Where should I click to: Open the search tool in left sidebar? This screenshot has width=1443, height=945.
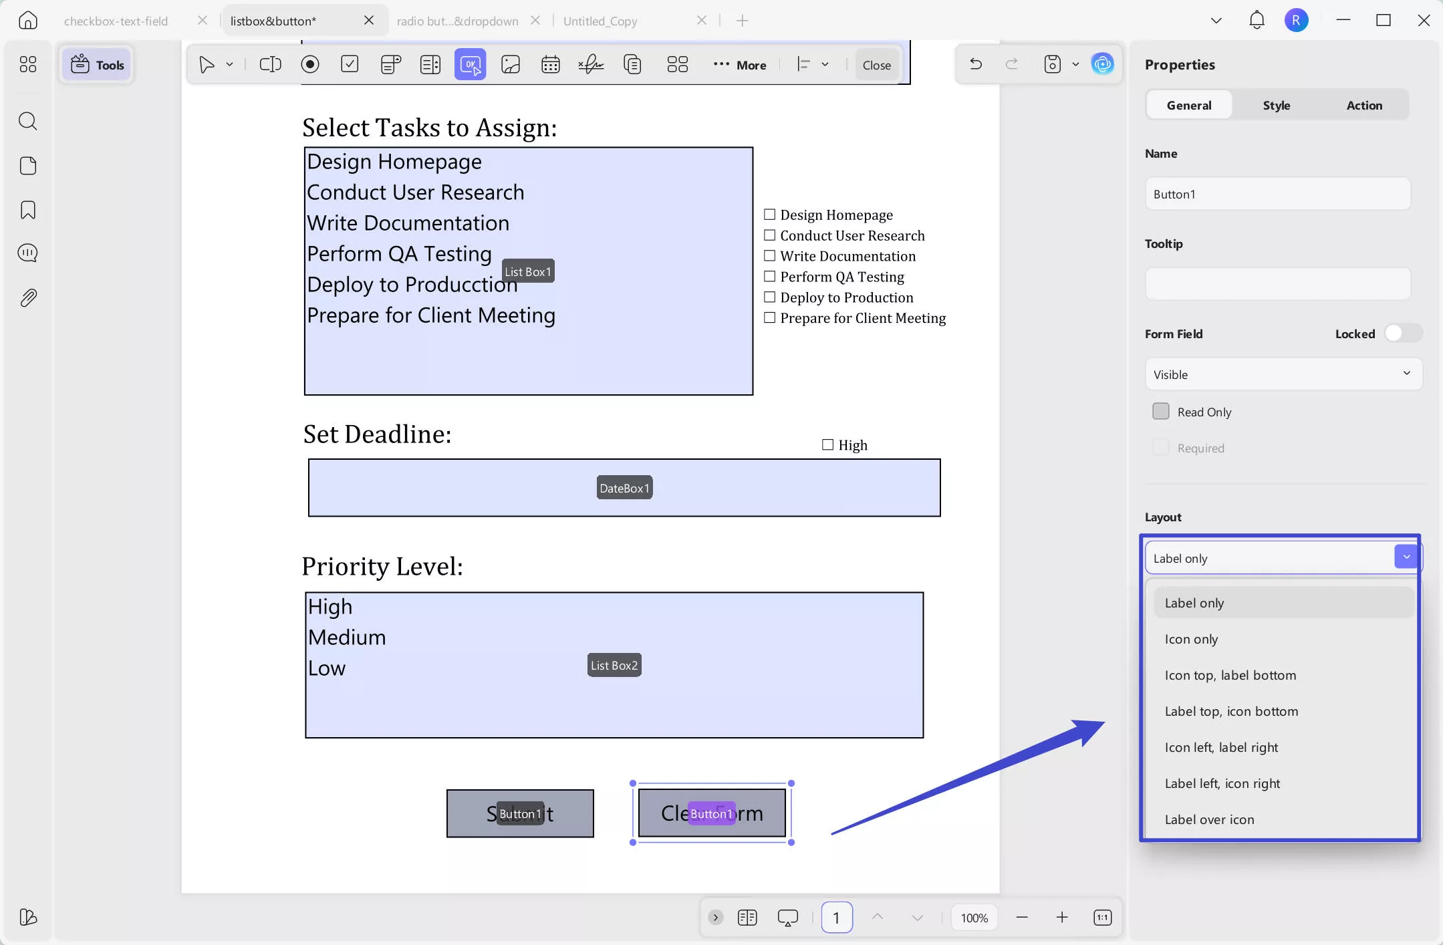28,121
